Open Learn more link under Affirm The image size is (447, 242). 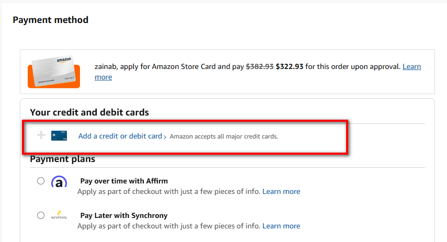[x=281, y=191]
